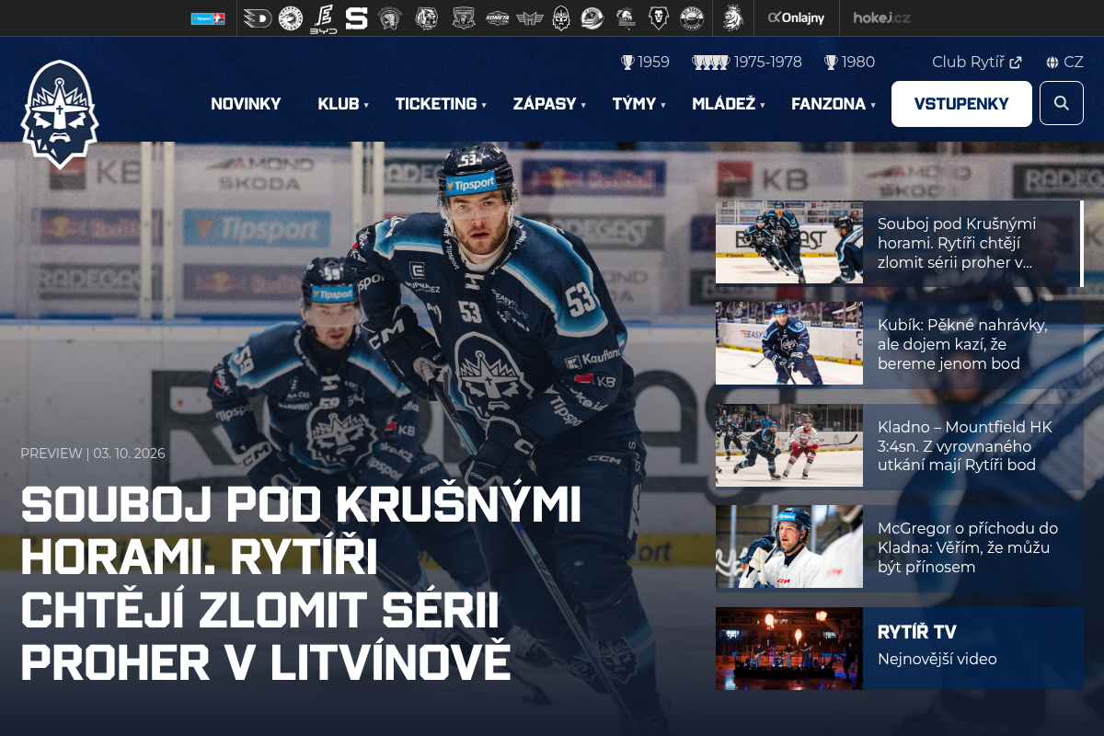Expand the TICKETING dropdown menu
This screenshot has height=736, width=1104.
(441, 104)
